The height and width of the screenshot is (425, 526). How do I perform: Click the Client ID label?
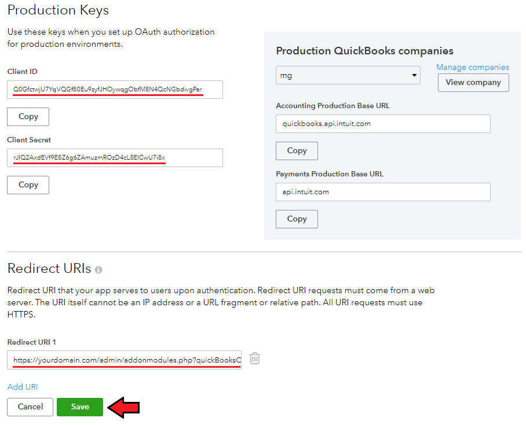coord(23,71)
